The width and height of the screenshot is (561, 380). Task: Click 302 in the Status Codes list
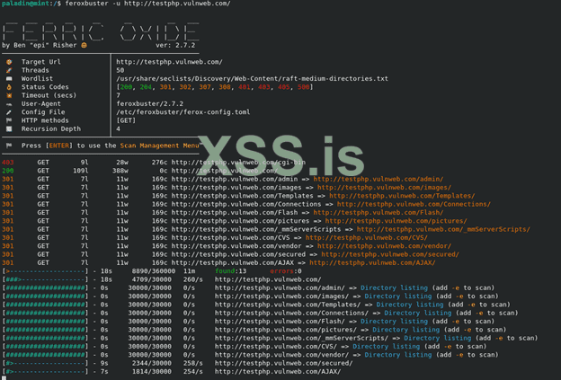pos(185,87)
